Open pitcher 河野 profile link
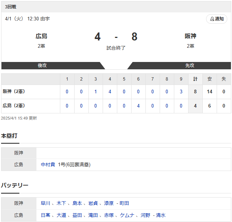 tap(145, 215)
